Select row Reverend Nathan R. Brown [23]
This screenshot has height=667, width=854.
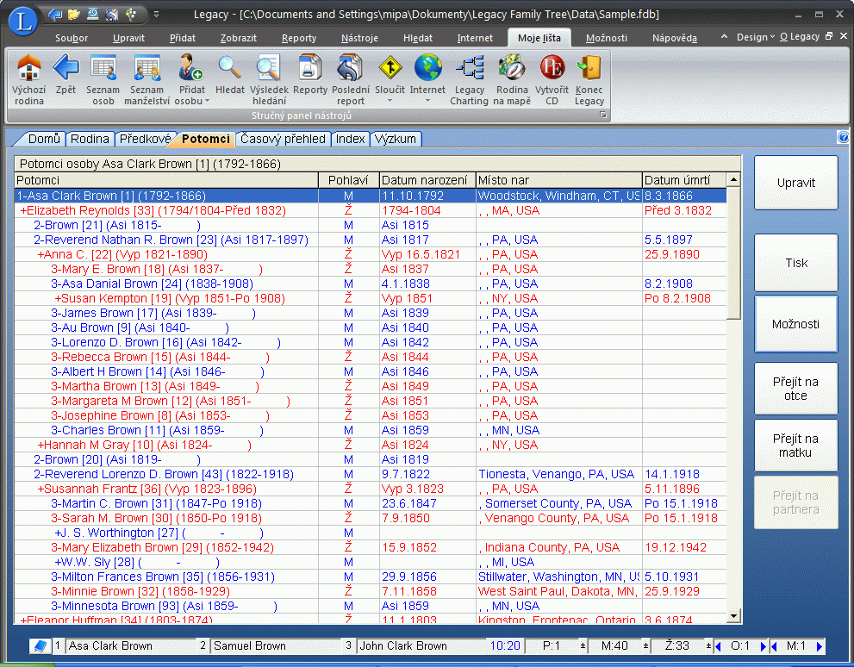point(371,240)
